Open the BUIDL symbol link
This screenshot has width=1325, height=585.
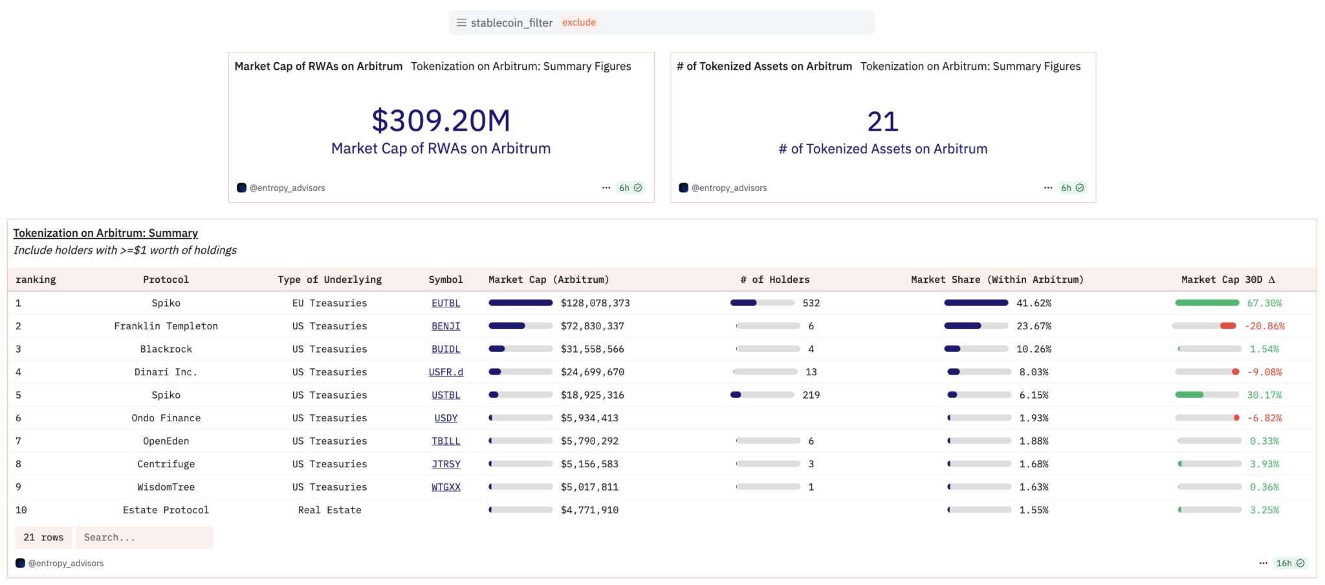pos(446,349)
